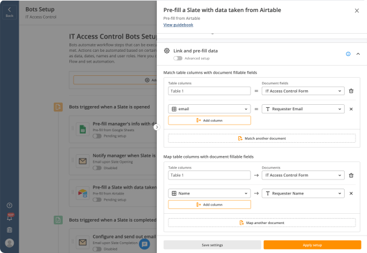Open notifications bell with 537 badge
367x253 pixels.
coord(10,217)
